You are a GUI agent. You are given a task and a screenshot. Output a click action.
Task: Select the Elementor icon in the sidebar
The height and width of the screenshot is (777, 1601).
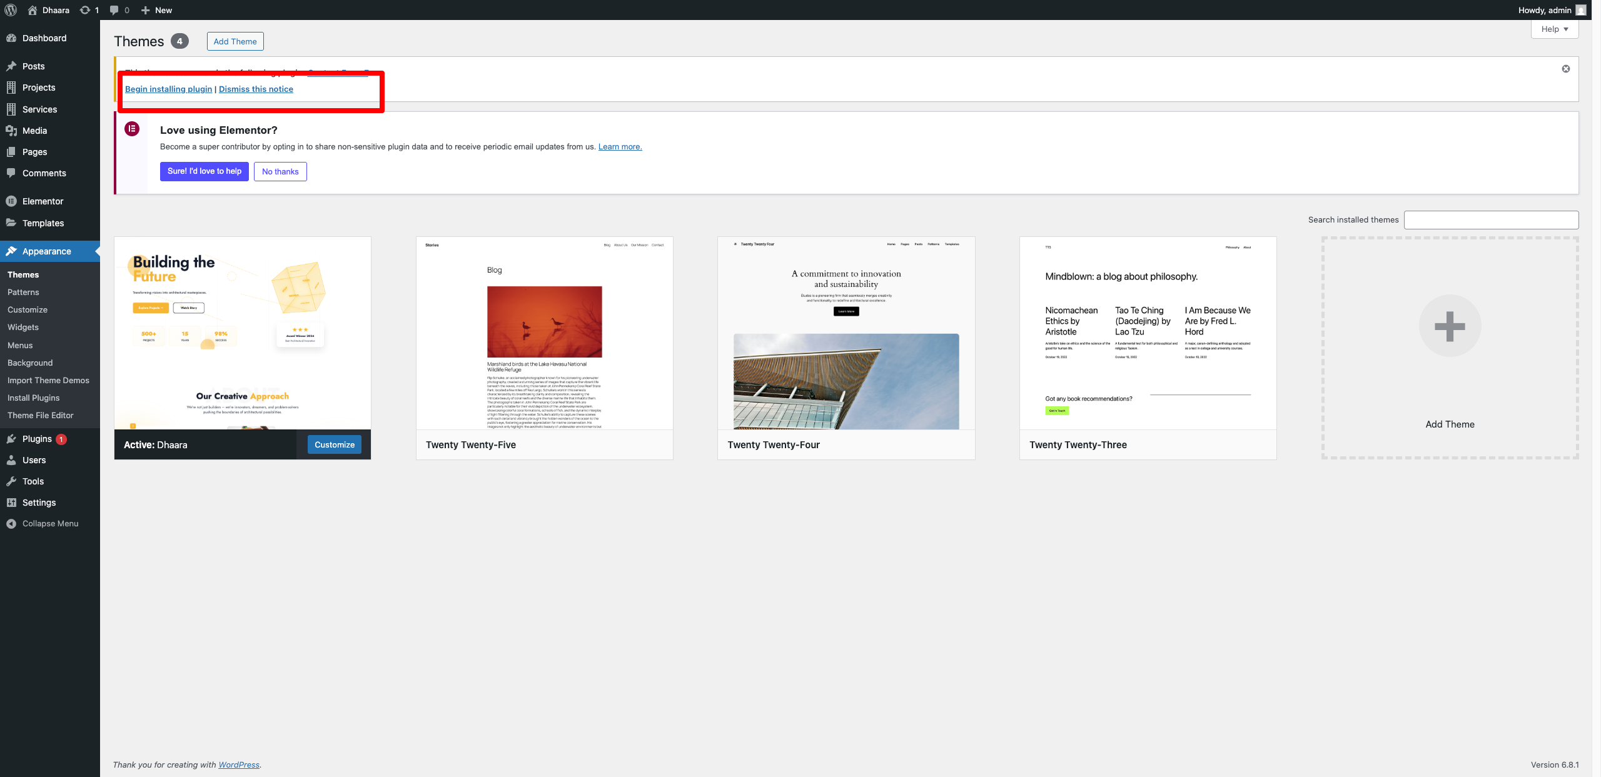click(11, 201)
